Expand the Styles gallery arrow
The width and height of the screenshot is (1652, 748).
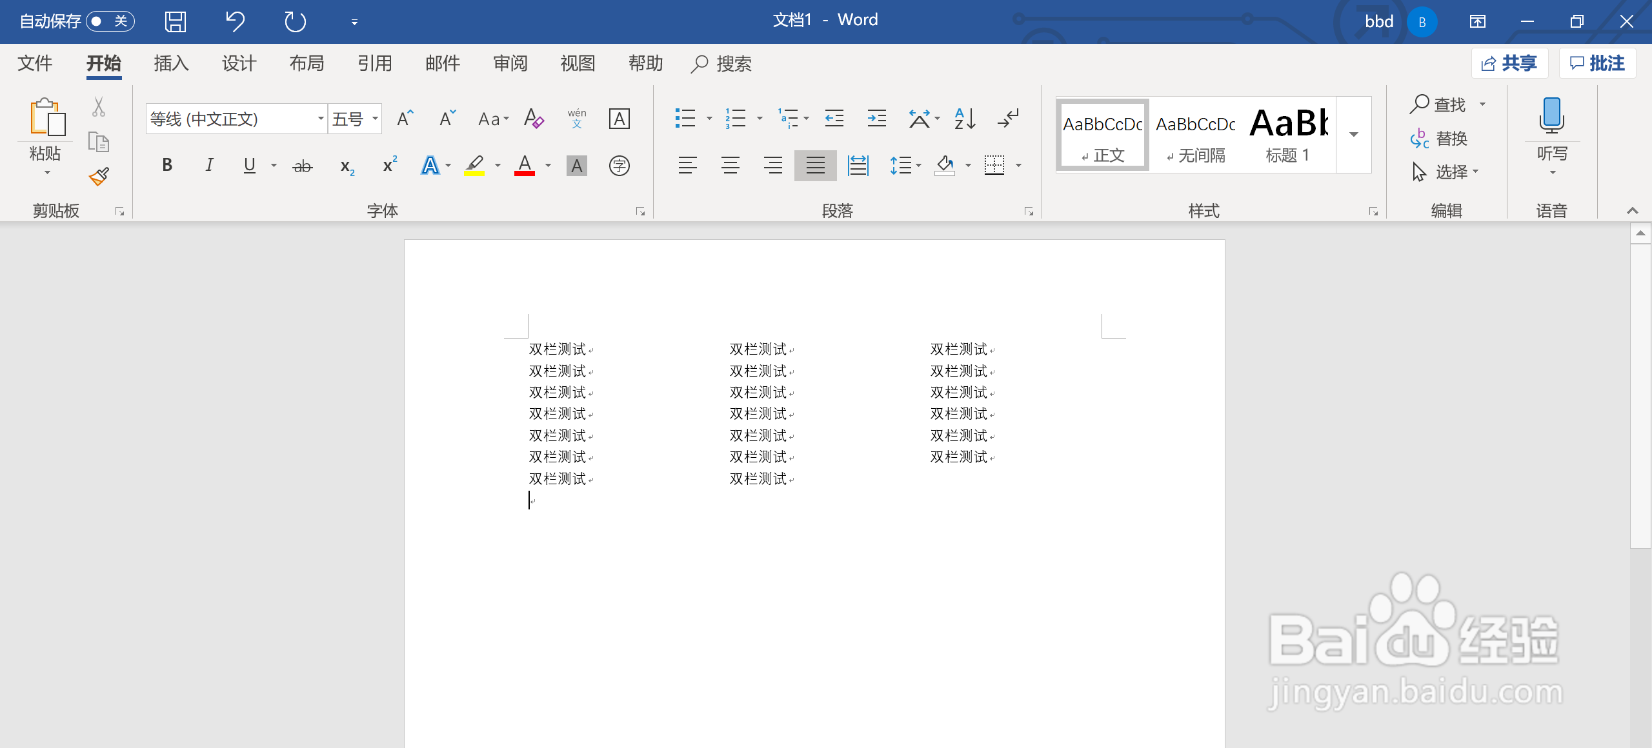tap(1353, 135)
